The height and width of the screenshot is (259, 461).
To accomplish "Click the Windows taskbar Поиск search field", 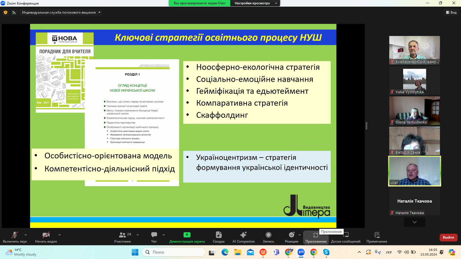I will pos(174,252).
